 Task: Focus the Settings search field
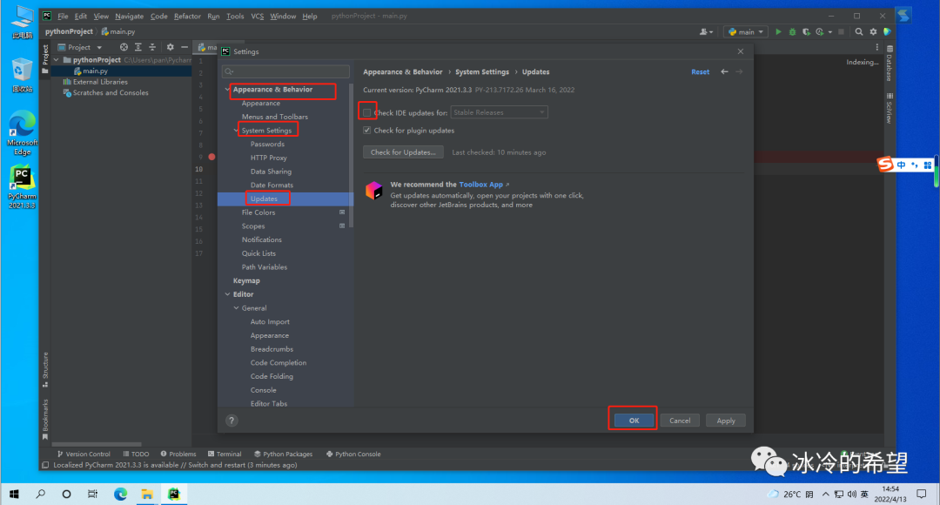(x=285, y=71)
